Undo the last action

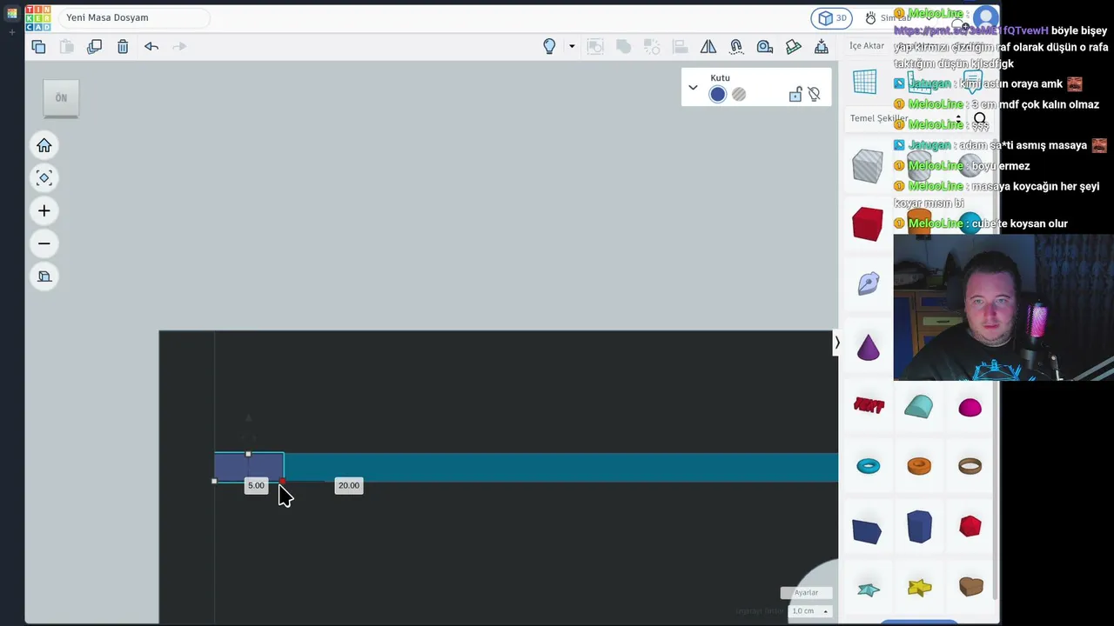point(151,46)
